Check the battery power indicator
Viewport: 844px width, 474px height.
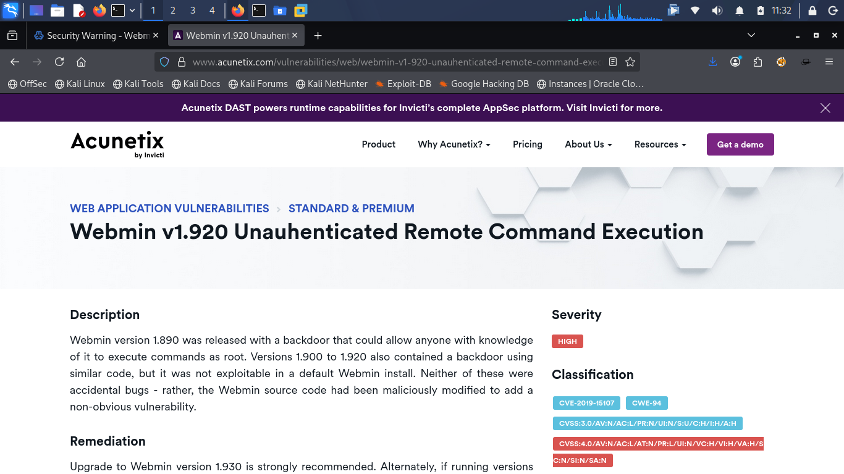point(761,10)
